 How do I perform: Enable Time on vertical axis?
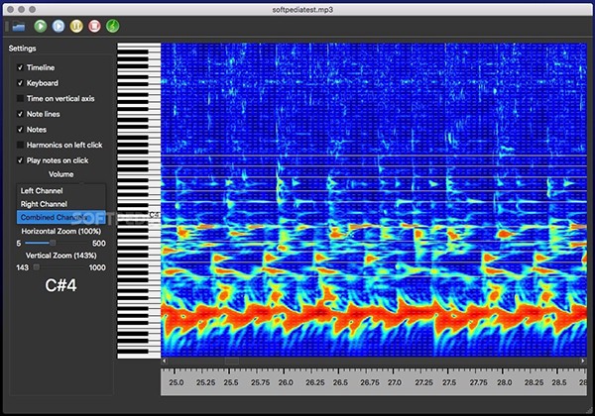[21, 98]
